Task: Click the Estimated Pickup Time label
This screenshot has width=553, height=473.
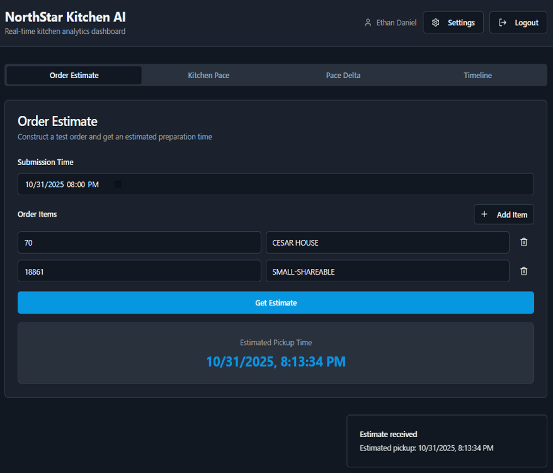Action: tap(276, 343)
